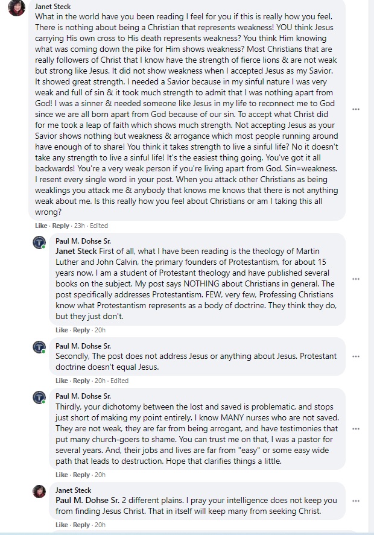
Task: Open the 'Janet Steck' mention in Paul's first reply
Action: (x=77, y=251)
